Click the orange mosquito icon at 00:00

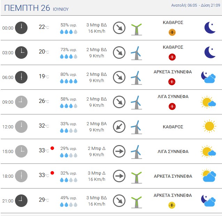point(172,32)
